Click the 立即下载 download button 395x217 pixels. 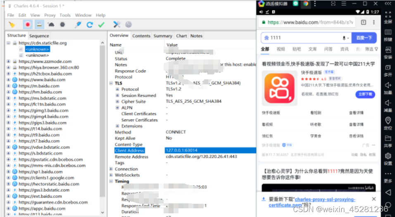click(x=365, y=94)
